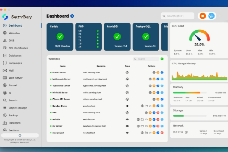The width and height of the screenshot is (228, 152).
Task: Click the Caddy service status card
Action: pos(60,37)
